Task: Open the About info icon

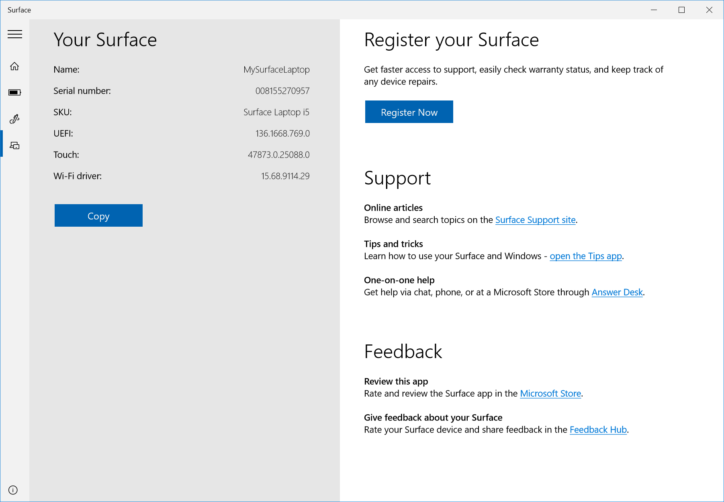Action: pyautogui.click(x=13, y=490)
